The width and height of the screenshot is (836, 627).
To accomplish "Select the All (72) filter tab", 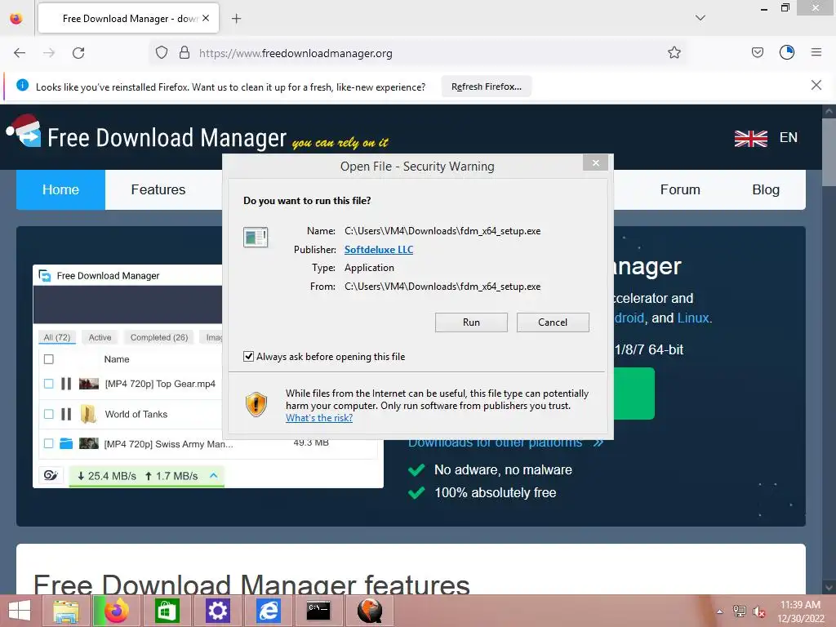I will pyautogui.click(x=57, y=337).
